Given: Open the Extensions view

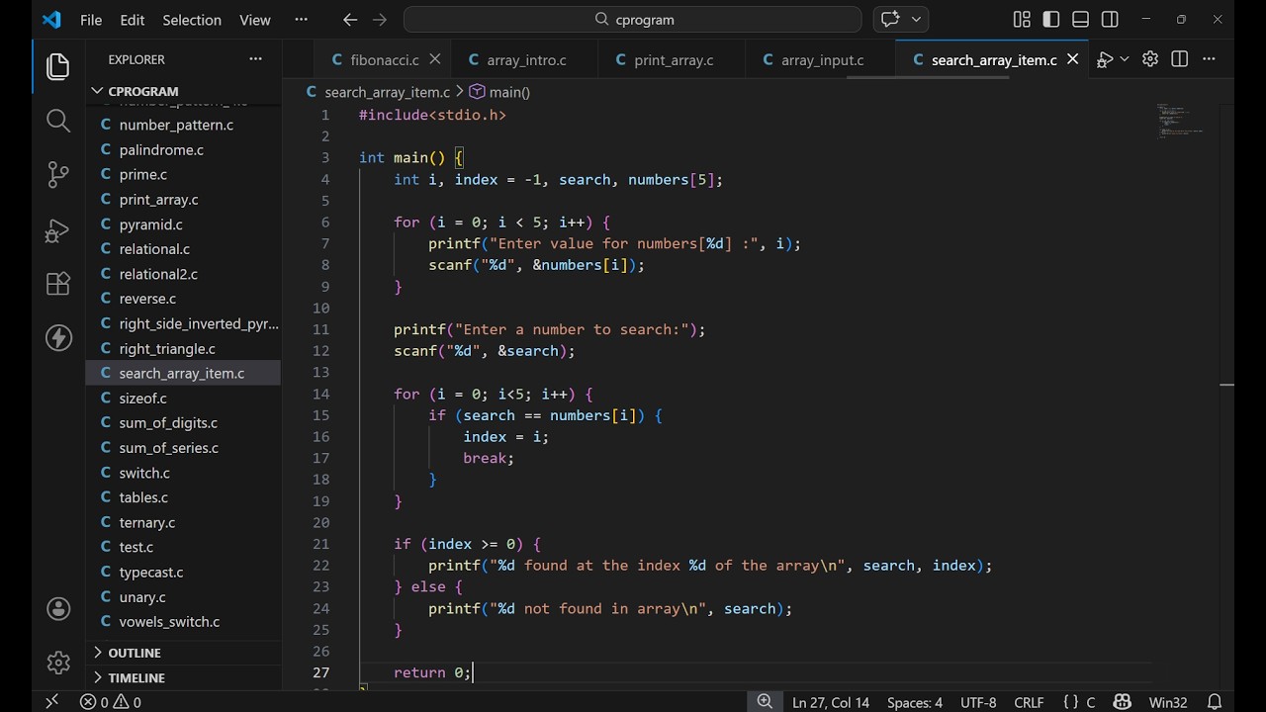Looking at the screenshot, I should click(x=58, y=284).
